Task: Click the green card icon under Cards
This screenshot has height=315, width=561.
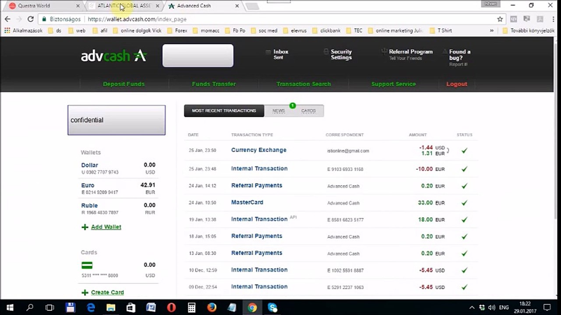Action: pos(87,265)
